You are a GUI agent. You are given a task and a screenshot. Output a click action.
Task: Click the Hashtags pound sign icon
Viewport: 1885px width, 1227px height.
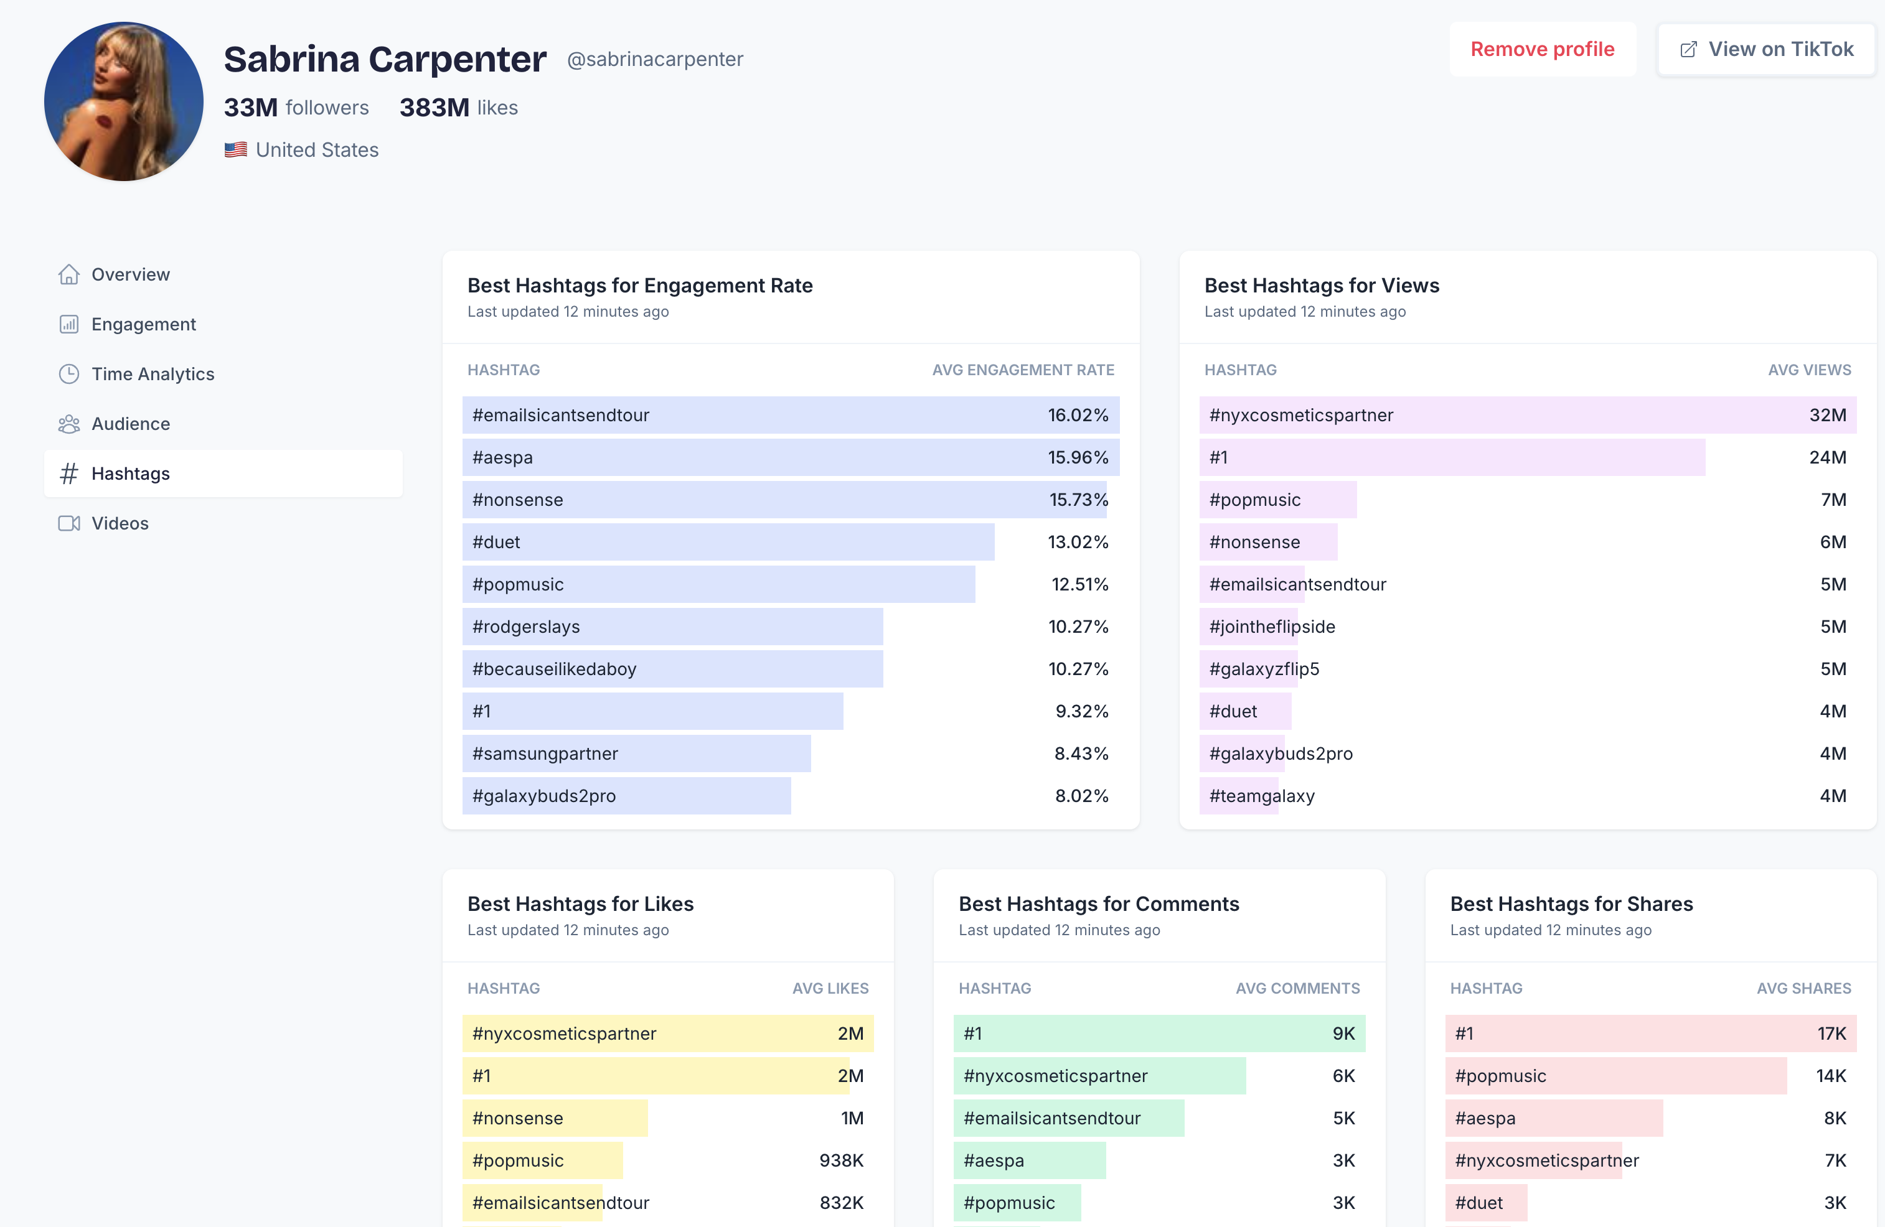click(x=69, y=474)
